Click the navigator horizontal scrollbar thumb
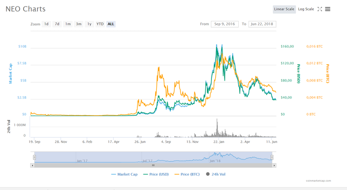Viewport: 347px width, 190px height. point(153,165)
